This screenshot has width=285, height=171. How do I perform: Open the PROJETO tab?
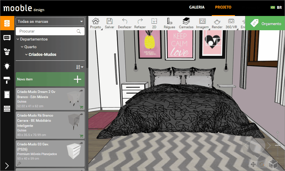pos(223,7)
